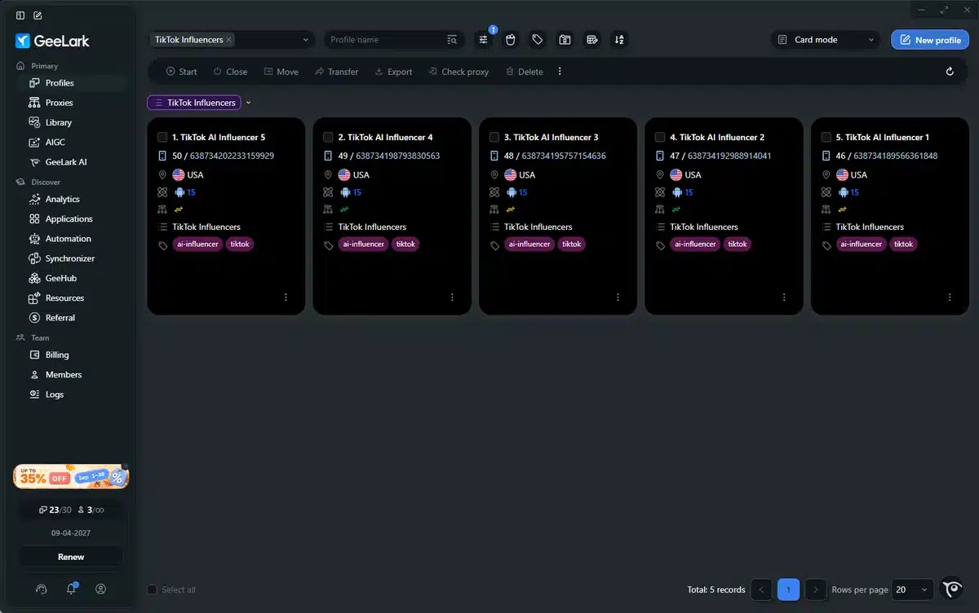Click Delete in the action bar

point(524,72)
